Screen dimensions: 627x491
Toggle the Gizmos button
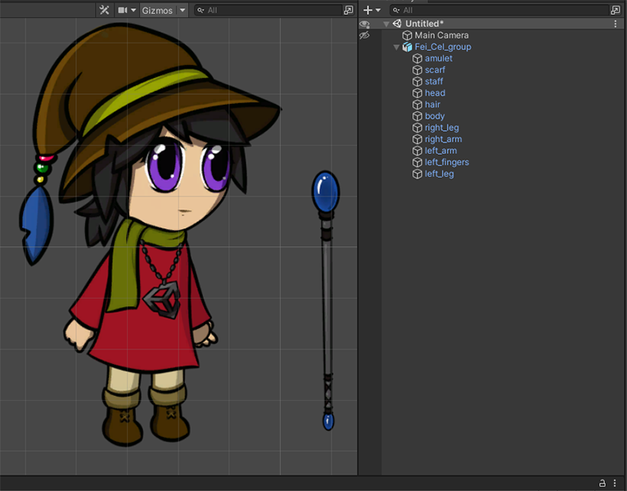point(156,10)
